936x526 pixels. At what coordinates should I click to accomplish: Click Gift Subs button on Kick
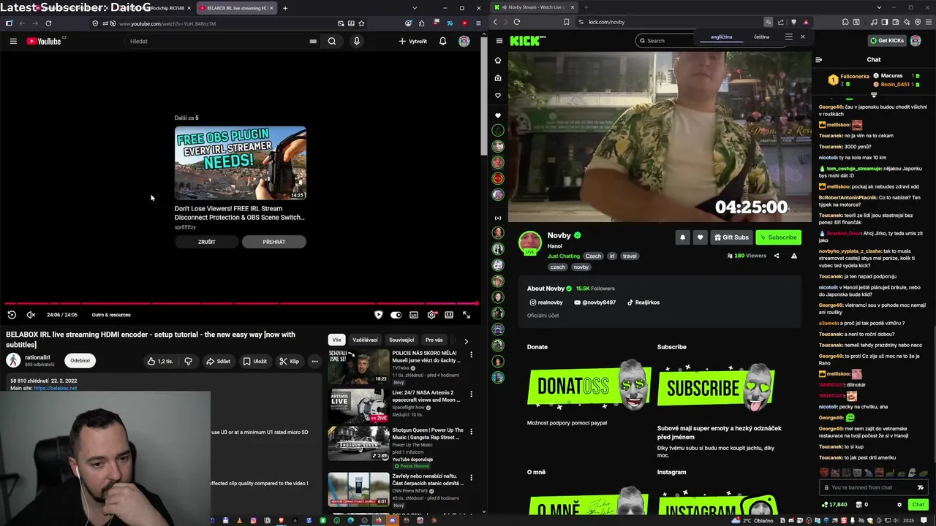(731, 237)
